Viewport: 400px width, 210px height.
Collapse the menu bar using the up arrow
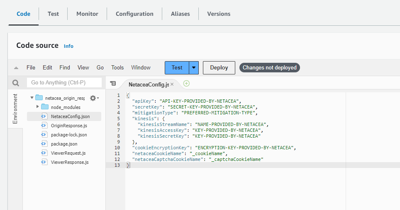point(16,68)
